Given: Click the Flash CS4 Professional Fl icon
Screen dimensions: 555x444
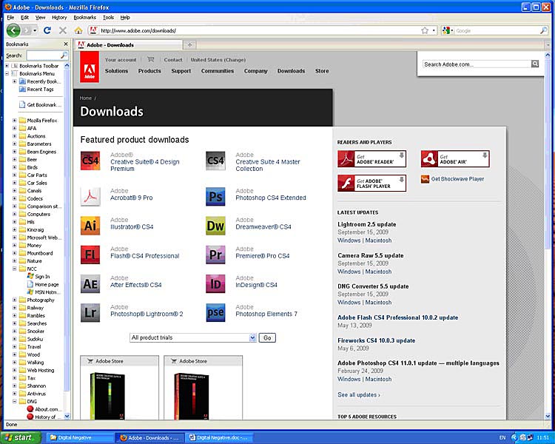Looking at the screenshot, I should click(90, 255).
